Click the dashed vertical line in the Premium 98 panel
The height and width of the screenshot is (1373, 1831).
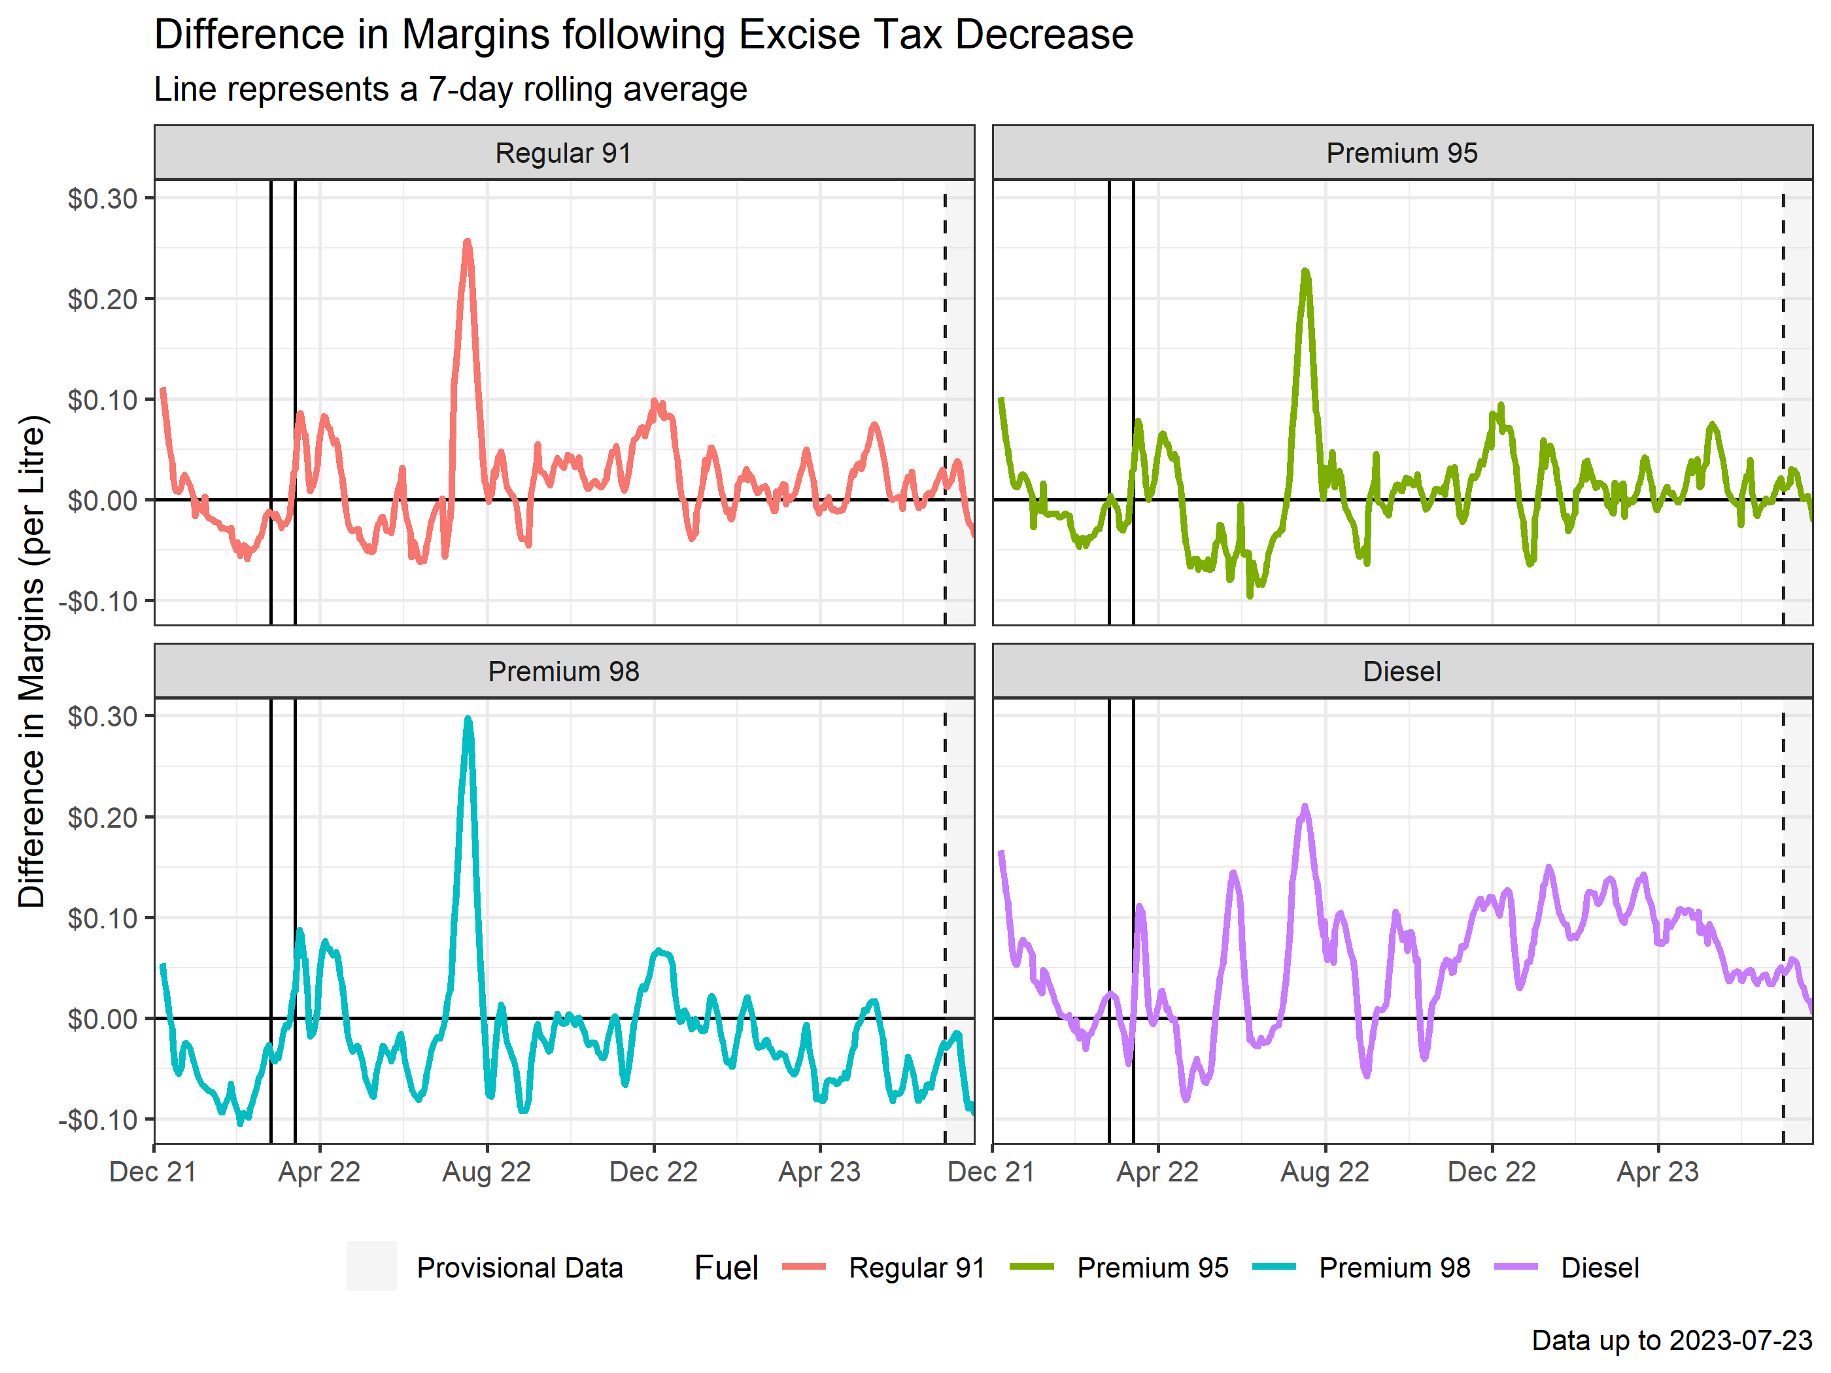[946, 927]
